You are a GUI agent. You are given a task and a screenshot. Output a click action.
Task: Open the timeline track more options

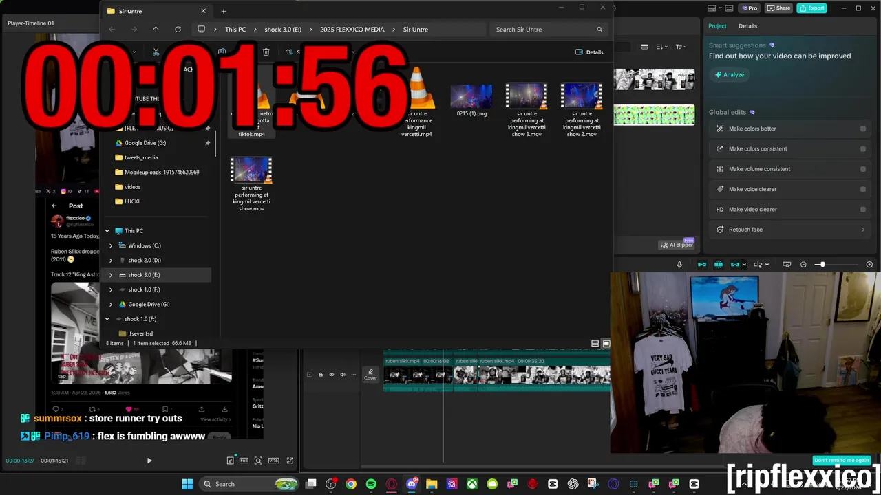[354, 375]
